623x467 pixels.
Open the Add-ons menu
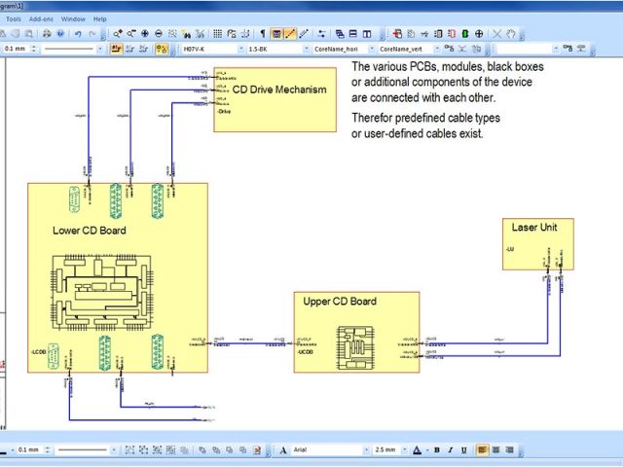click(x=42, y=18)
